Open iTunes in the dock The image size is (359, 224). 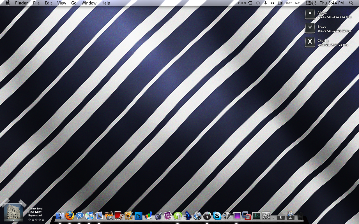point(89,216)
